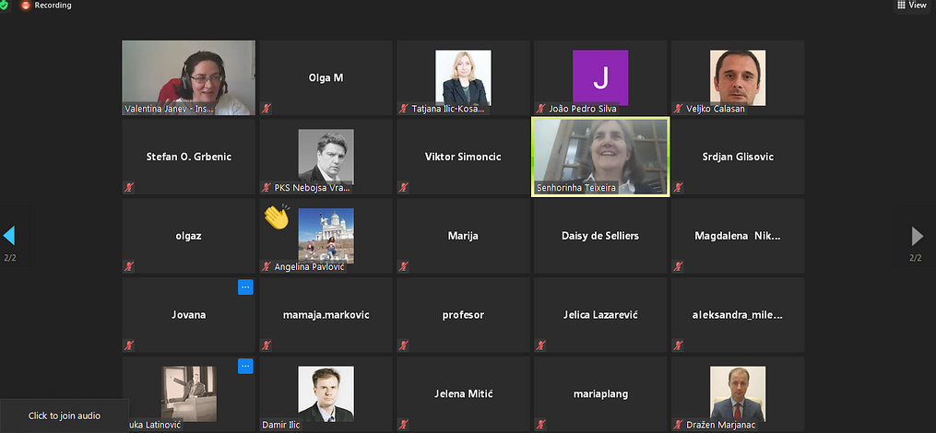Click muted mic icon on Angelina Pavlović tile
936x433 pixels.
click(x=267, y=267)
